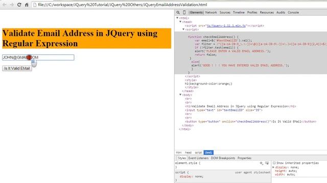Screen dimensions: 327x183
Task: Add a new style rule with plus icon
Action: point(261,163)
